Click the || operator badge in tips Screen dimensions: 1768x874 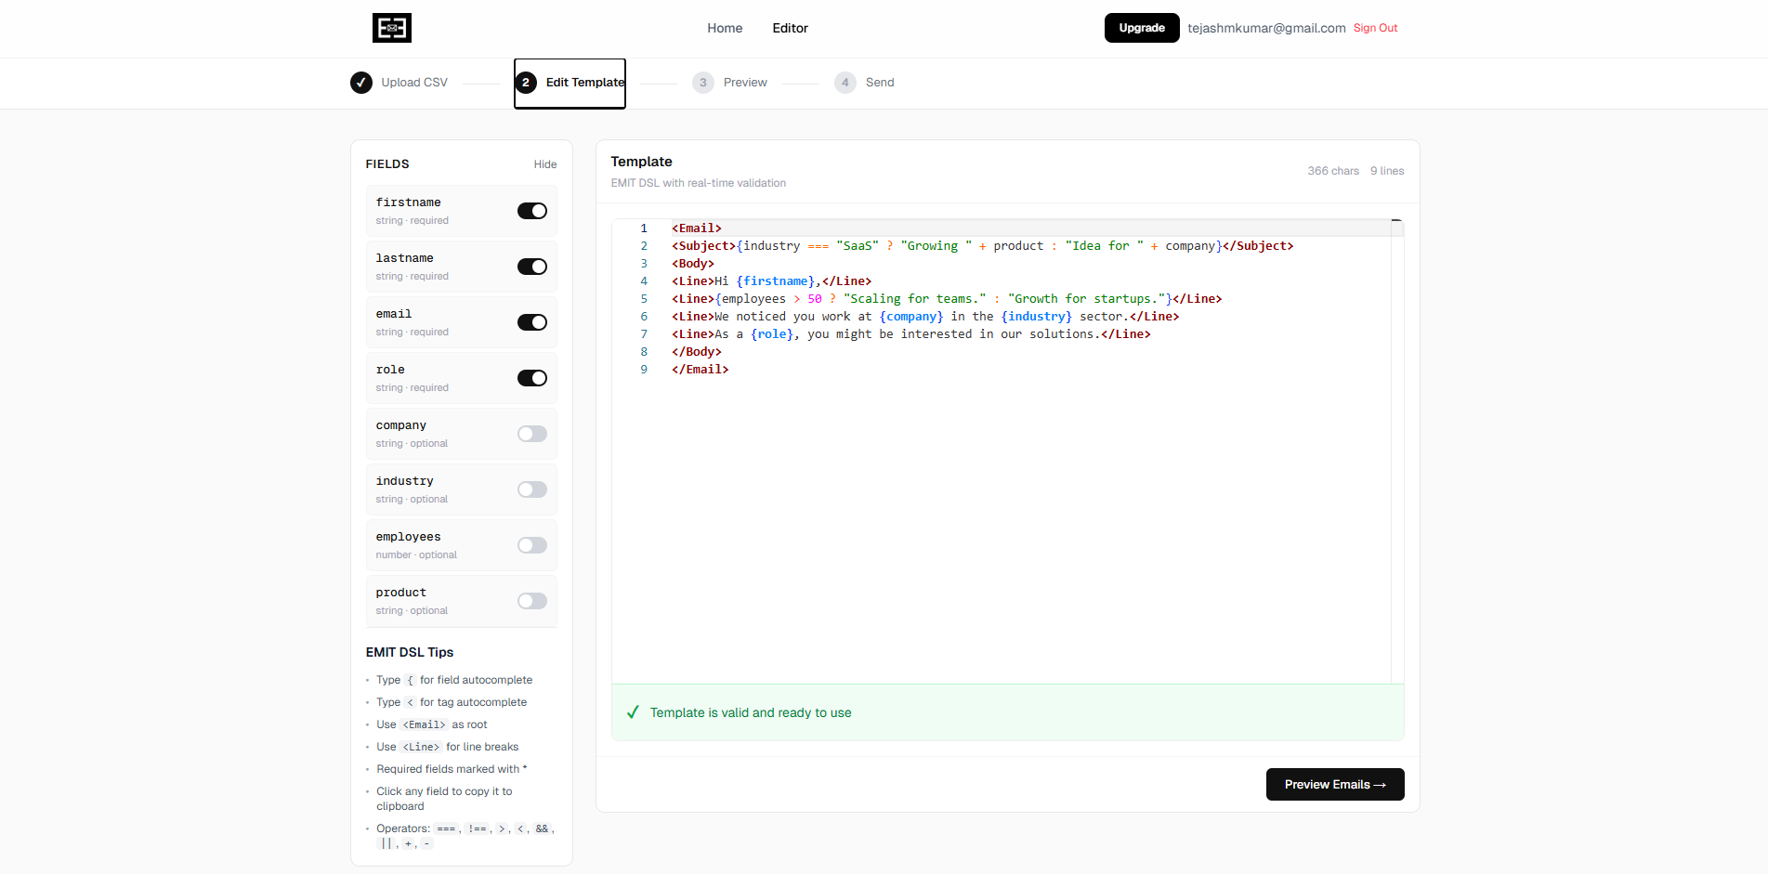pos(386,842)
